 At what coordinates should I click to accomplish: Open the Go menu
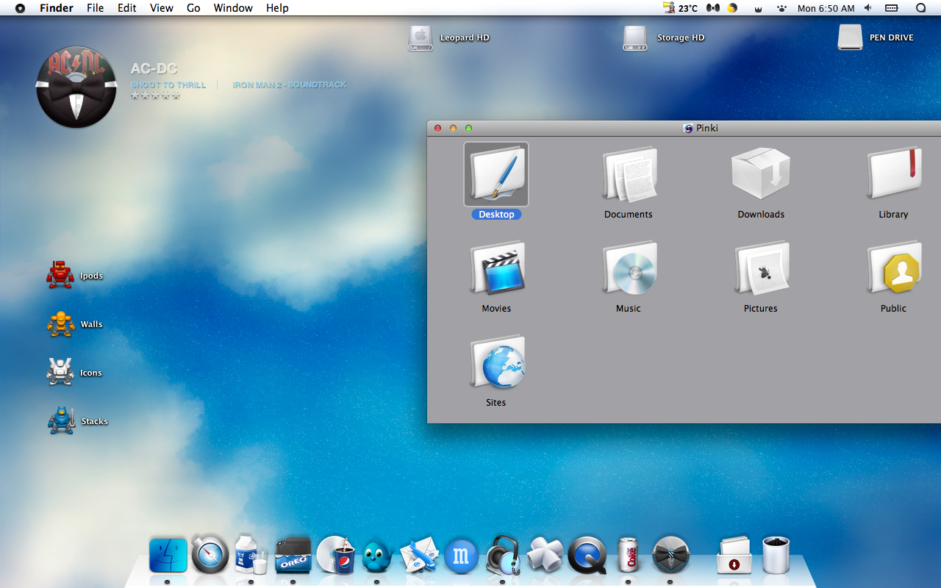point(193,8)
